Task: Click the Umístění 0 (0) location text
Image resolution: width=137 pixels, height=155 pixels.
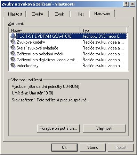Action: tap(32, 93)
